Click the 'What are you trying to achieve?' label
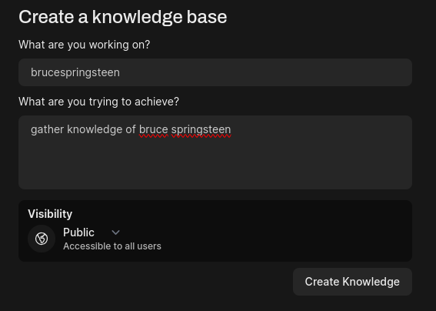 pos(98,102)
